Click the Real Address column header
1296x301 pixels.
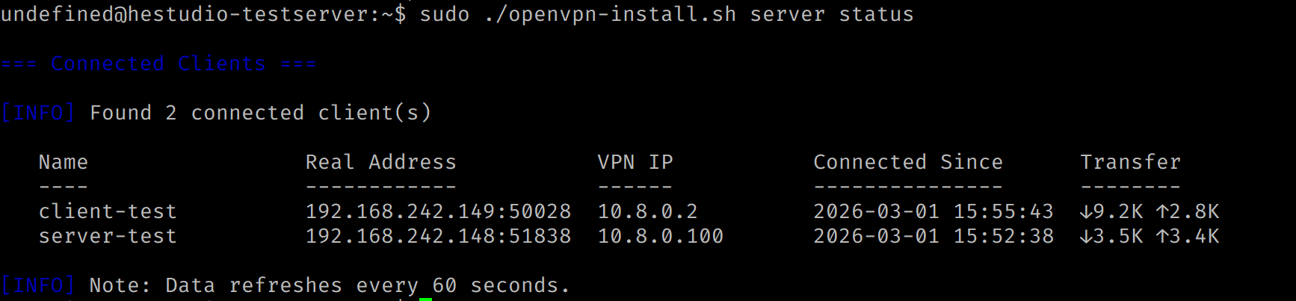tap(380, 162)
